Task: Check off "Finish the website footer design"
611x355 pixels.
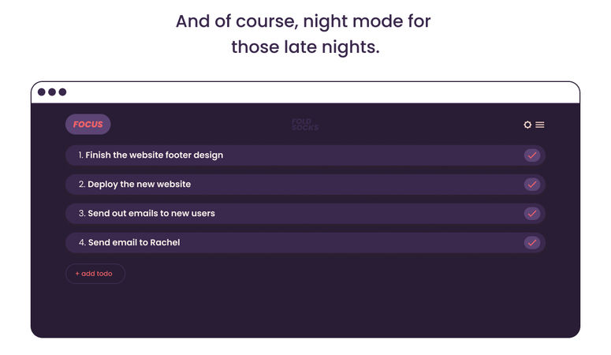Action: 532,155
